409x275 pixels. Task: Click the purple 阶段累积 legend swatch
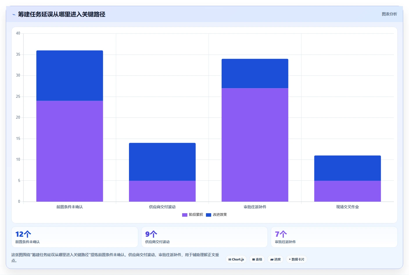tap(185, 215)
